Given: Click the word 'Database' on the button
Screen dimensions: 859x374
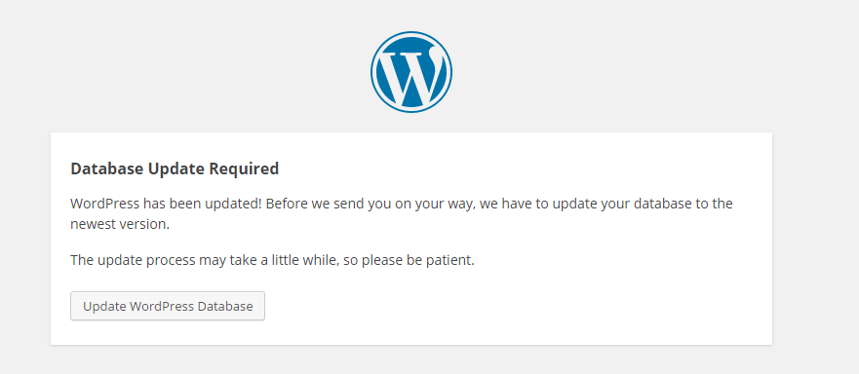Looking at the screenshot, I should click(225, 306).
